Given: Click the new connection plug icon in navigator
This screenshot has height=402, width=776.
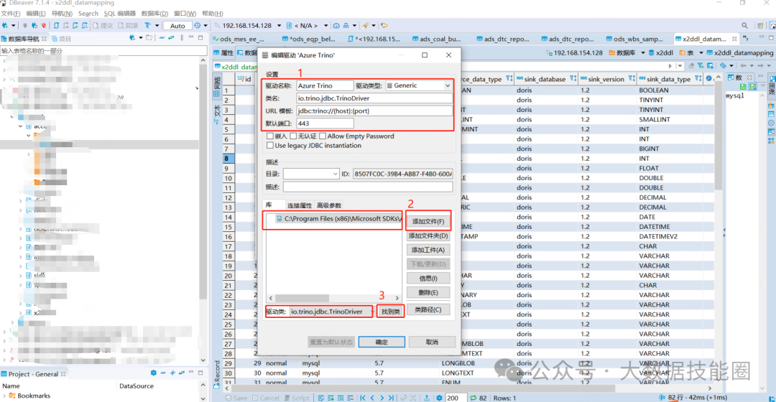Looking at the screenshot, I should tap(132, 38).
